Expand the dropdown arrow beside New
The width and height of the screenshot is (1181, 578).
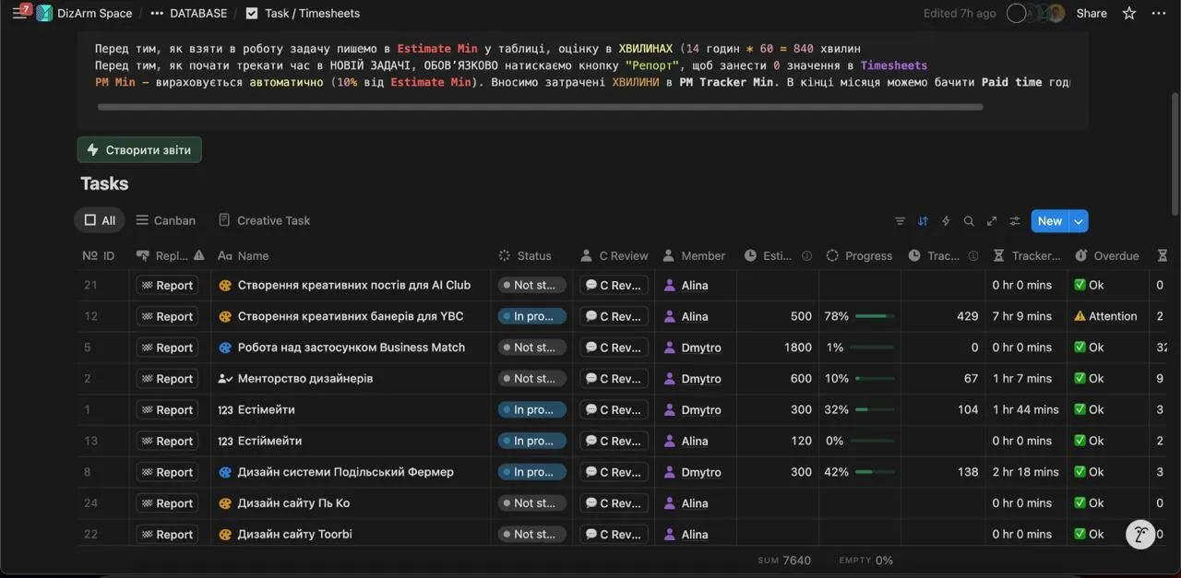point(1079,221)
